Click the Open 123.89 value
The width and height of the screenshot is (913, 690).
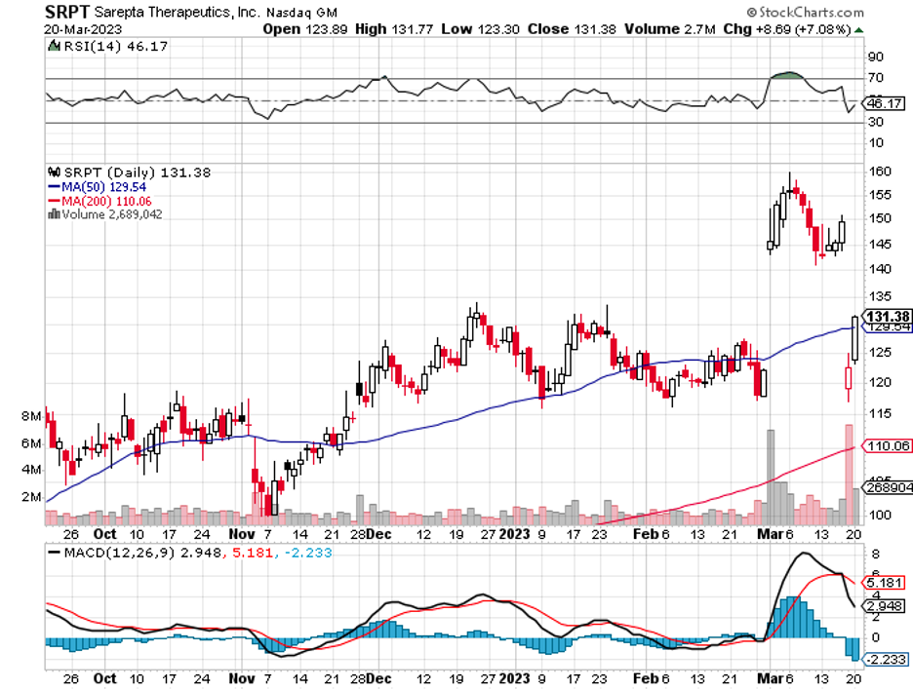pos(305,29)
